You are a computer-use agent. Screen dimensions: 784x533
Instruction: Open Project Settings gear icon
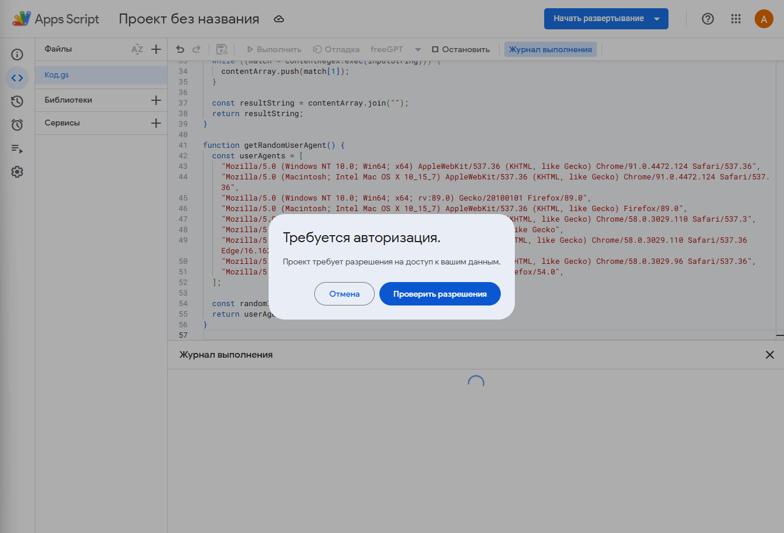(x=17, y=172)
